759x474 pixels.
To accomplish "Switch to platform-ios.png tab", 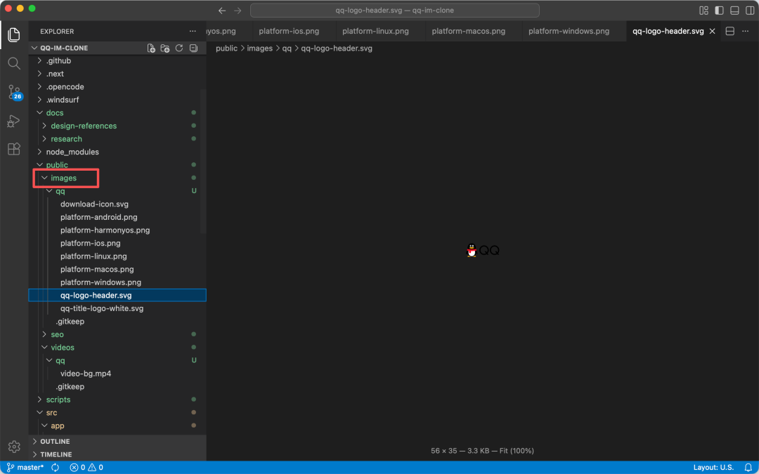I will point(289,32).
